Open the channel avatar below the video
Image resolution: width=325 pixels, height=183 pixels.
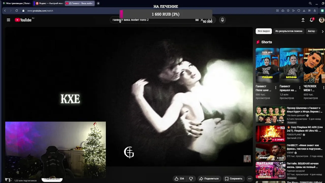[8, 180]
